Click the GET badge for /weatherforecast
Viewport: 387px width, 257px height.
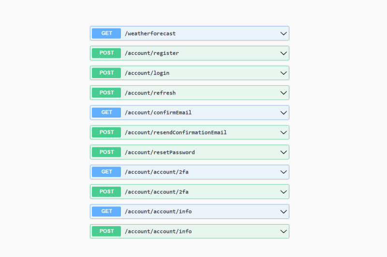[106, 33]
